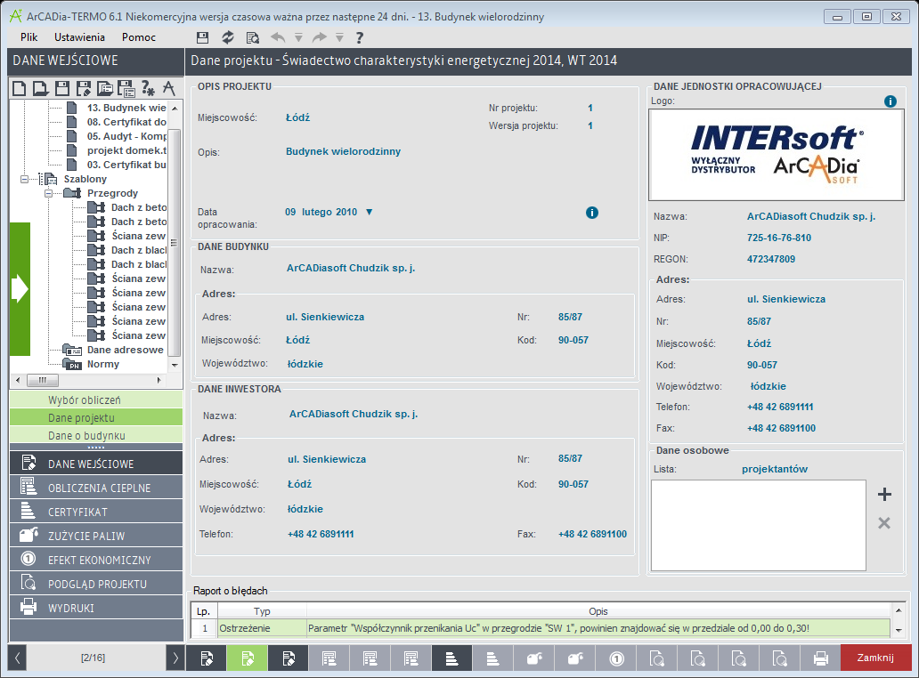The width and height of the screenshot is (919, 678).
Task: Click the open project icon in the tree toolbar
Action: 40,88
